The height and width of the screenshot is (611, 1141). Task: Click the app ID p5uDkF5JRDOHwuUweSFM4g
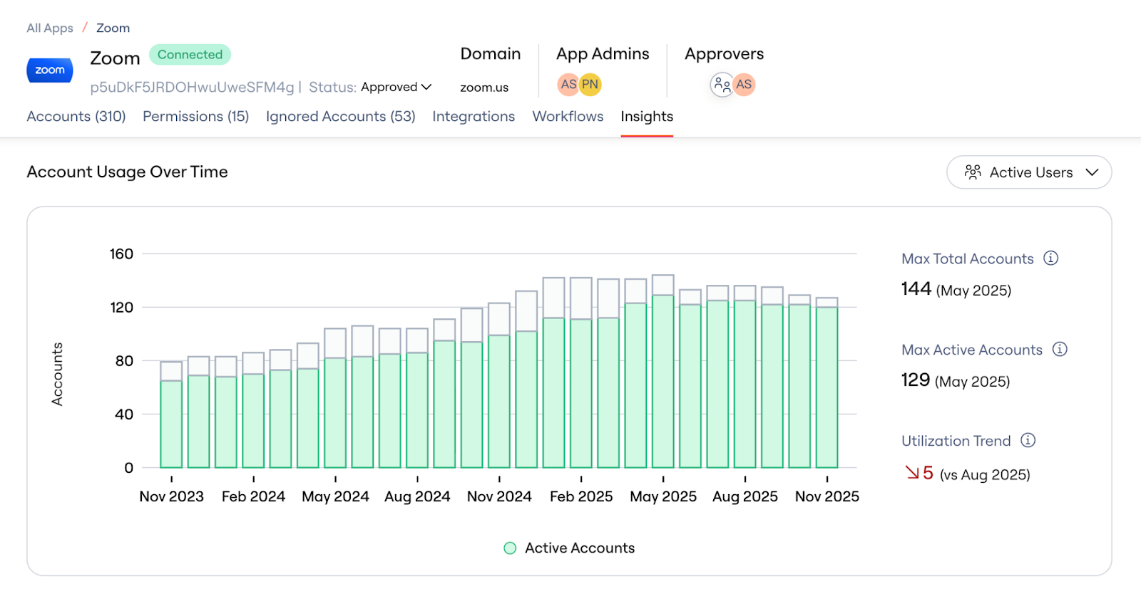pyautogui.click(x=192, y=87)
